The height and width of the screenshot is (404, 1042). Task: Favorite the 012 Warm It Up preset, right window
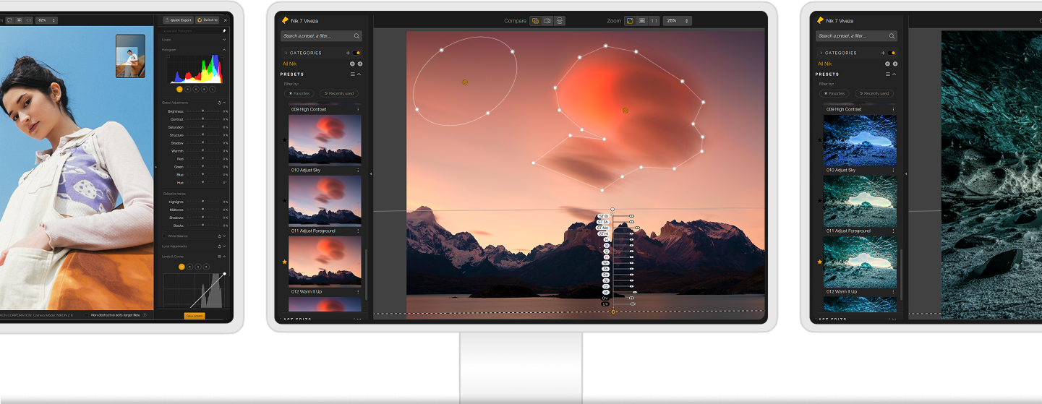pyautogui.click(x=819, y=262)
